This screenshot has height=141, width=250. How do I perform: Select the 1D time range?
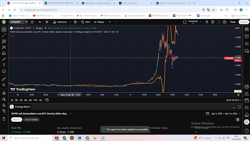(12, 100)
